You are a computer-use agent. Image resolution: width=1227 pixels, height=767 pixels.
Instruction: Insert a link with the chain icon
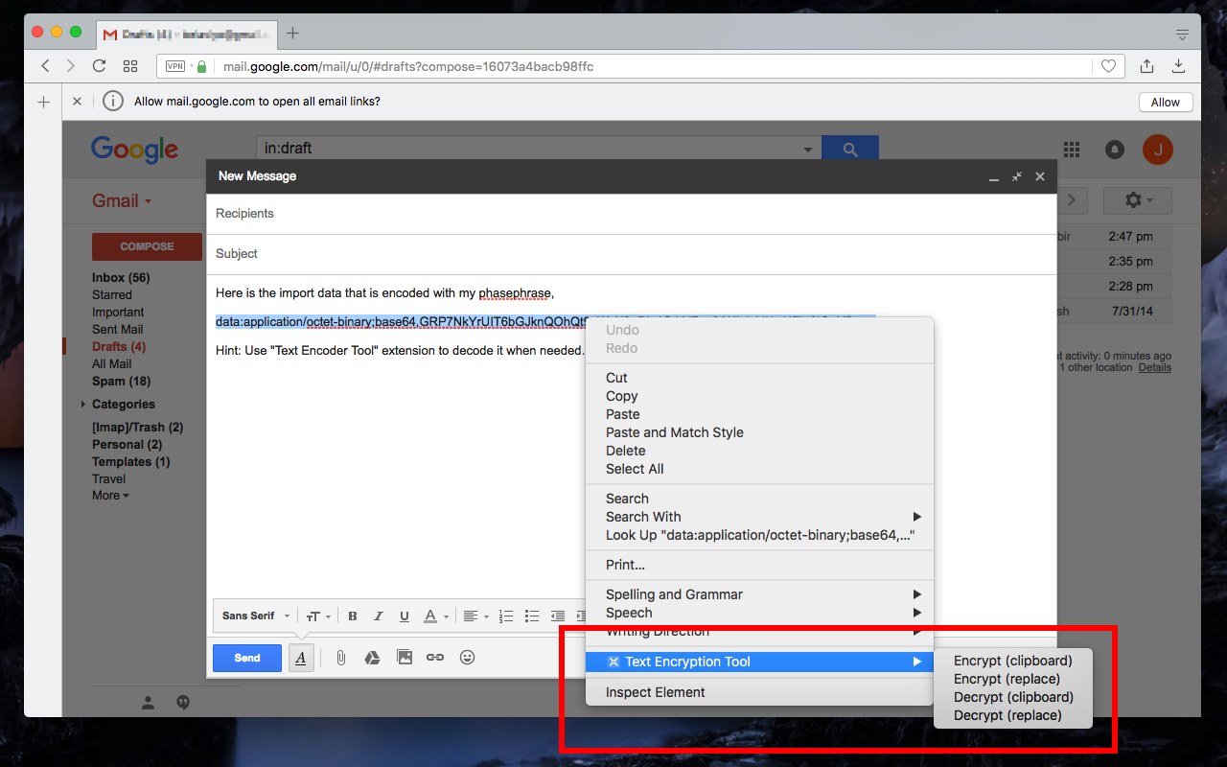(x=437, y=657)
